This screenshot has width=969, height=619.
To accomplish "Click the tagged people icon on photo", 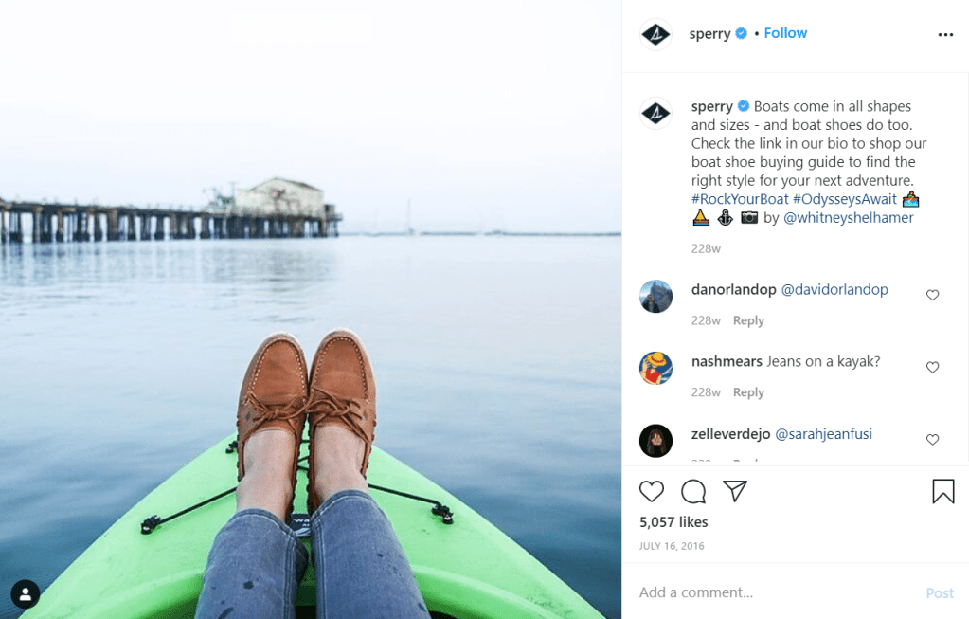I will [25, 594].
